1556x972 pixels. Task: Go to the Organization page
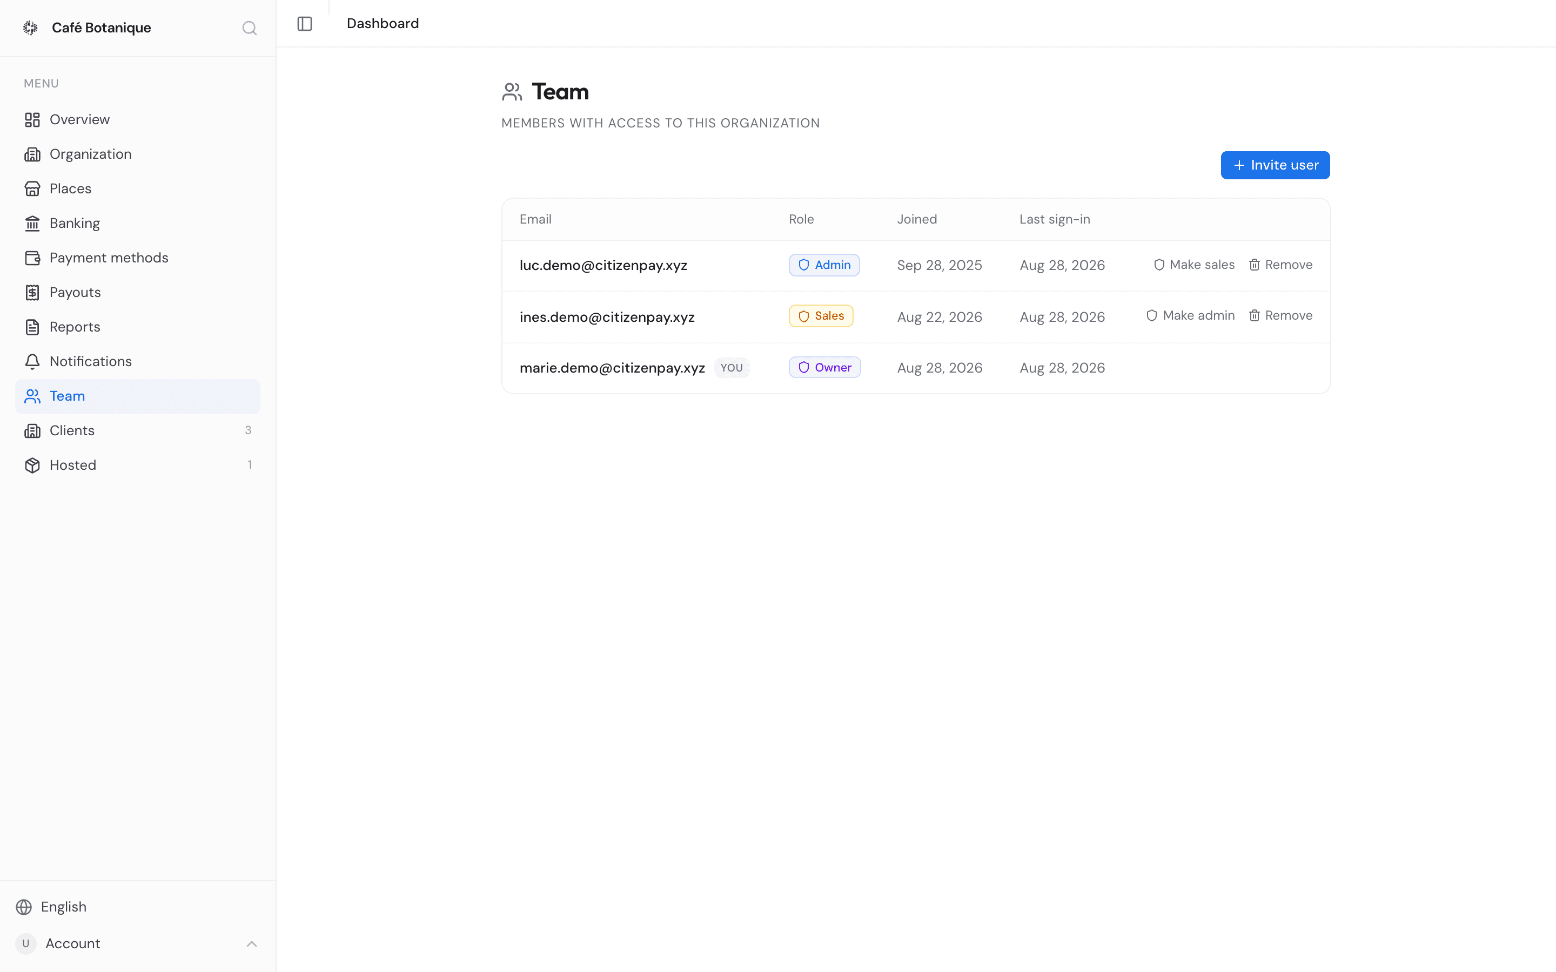point(138,154)
